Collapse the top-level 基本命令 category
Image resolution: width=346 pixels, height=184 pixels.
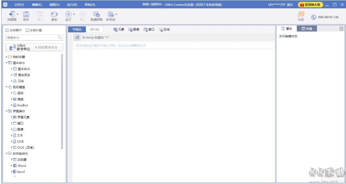pos(7,63)
